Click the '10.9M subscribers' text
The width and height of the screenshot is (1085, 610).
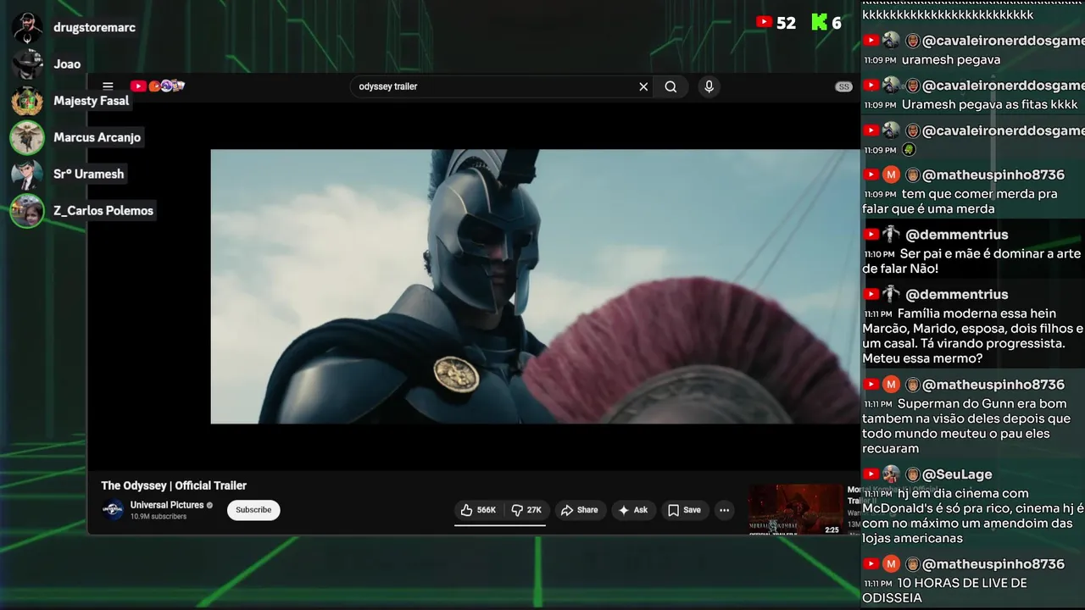[x=159, y=517]
